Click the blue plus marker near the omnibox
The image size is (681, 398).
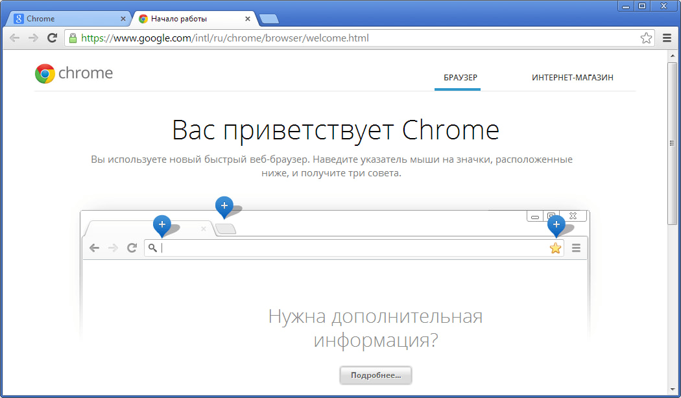162,225
